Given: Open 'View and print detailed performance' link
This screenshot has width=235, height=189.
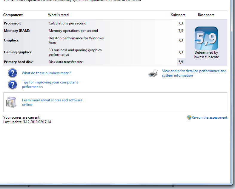Looking at the screenshot, I should click(194, 73).
